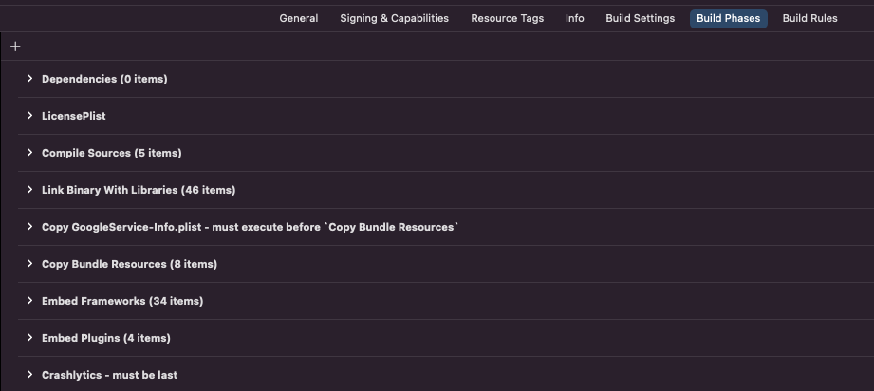Screen dimensions: 874x391
Task: Click the plus icon to add build phase
Action: click(15, 47)
